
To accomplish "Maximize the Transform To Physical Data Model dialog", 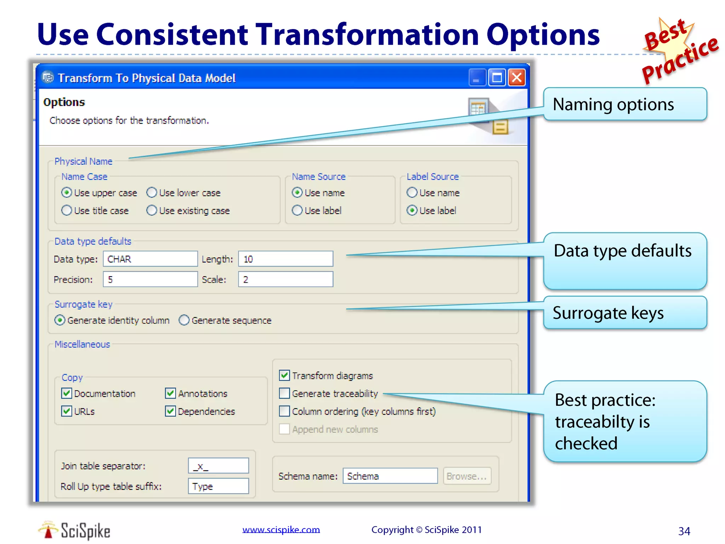I will click(x=497, y=78).
